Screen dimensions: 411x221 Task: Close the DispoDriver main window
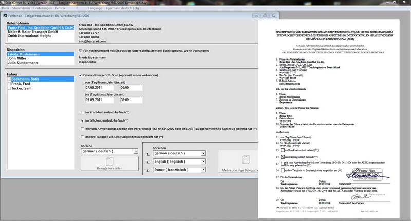(404, 2)
